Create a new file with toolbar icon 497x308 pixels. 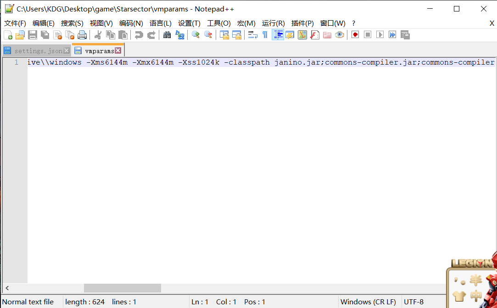click(8, 35)
